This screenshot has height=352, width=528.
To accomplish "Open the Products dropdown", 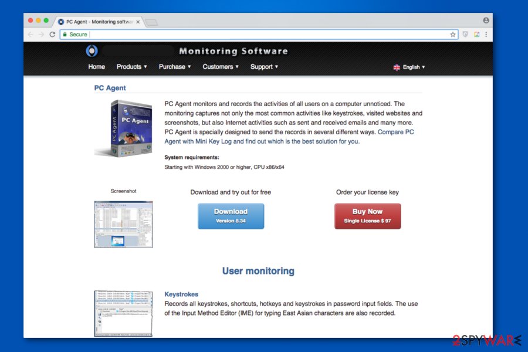I will (131, 67).
